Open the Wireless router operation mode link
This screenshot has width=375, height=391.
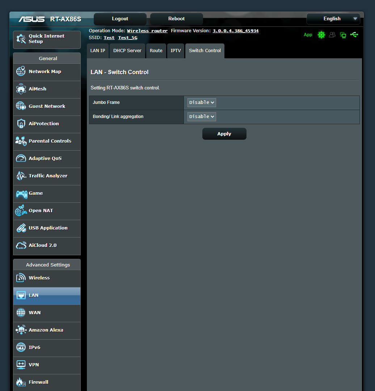pos(147,31)
